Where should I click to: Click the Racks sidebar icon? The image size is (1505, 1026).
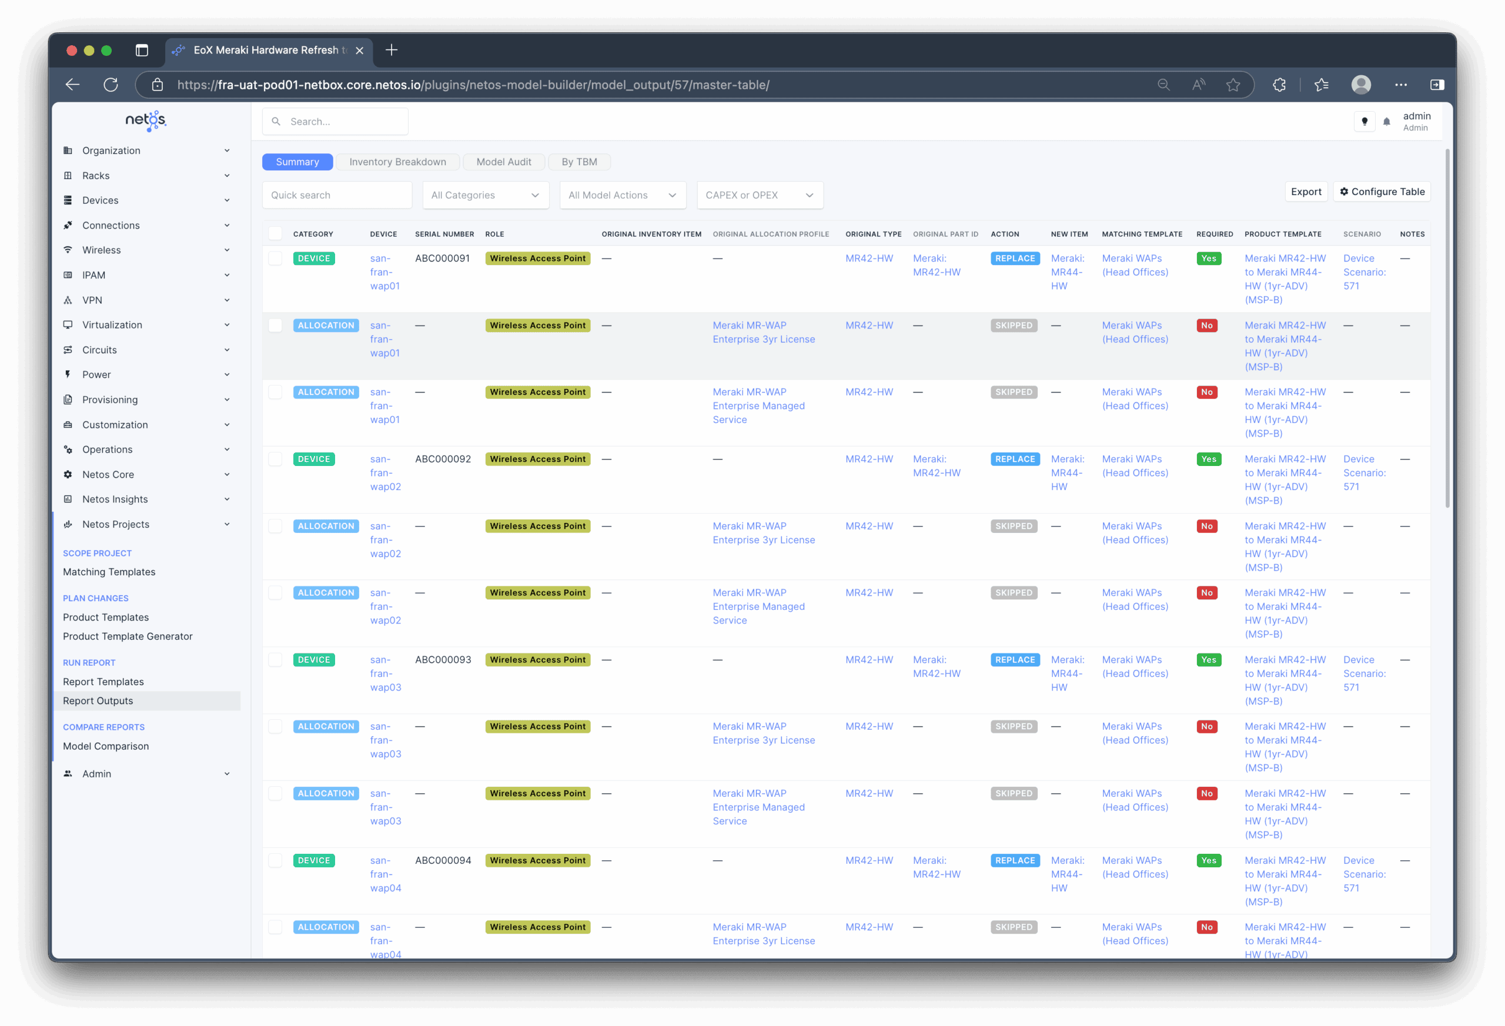68,176
